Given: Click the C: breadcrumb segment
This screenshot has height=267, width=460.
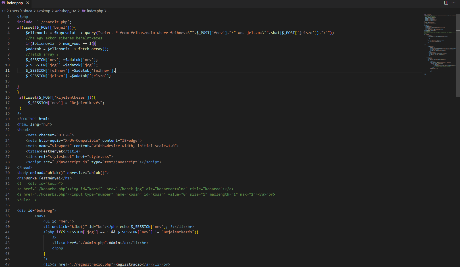Looking at the screenshot, I should point(4,11).
